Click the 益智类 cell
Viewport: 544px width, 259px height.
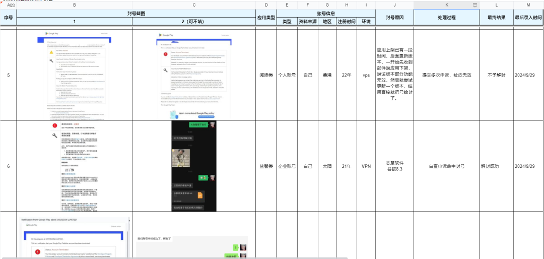(266, 166)
